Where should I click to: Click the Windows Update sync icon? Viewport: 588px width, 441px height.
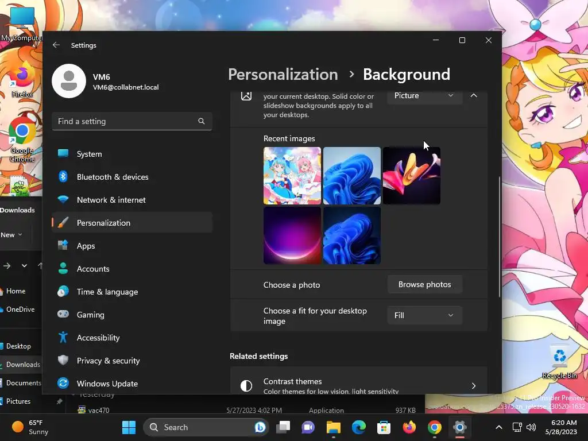tap(63, 383)
